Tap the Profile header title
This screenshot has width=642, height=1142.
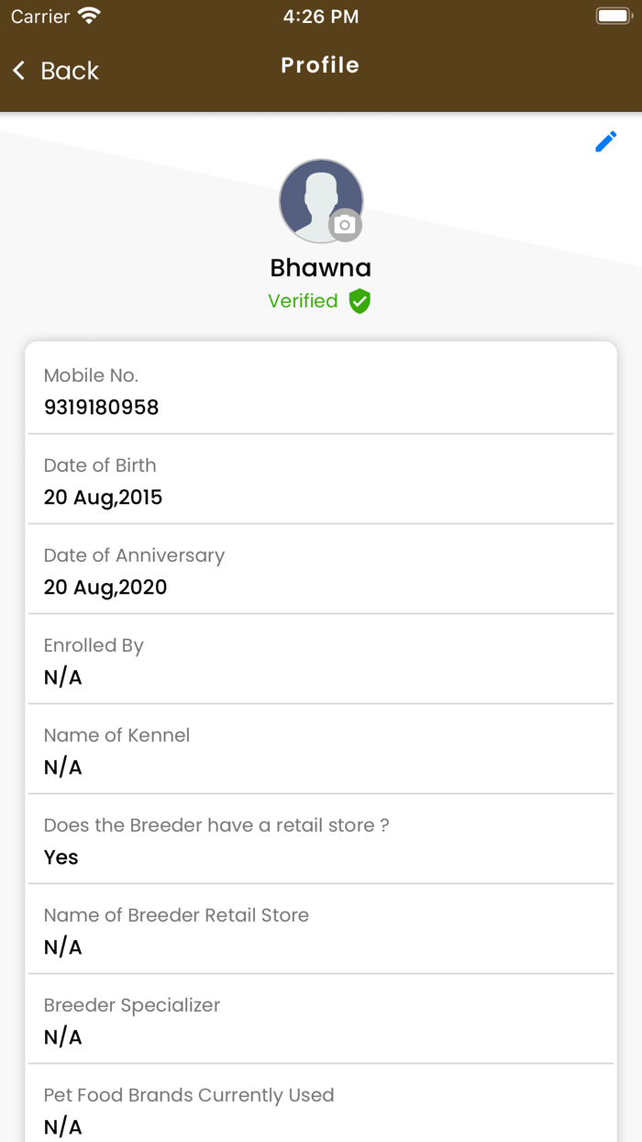[x=320, y=65]
